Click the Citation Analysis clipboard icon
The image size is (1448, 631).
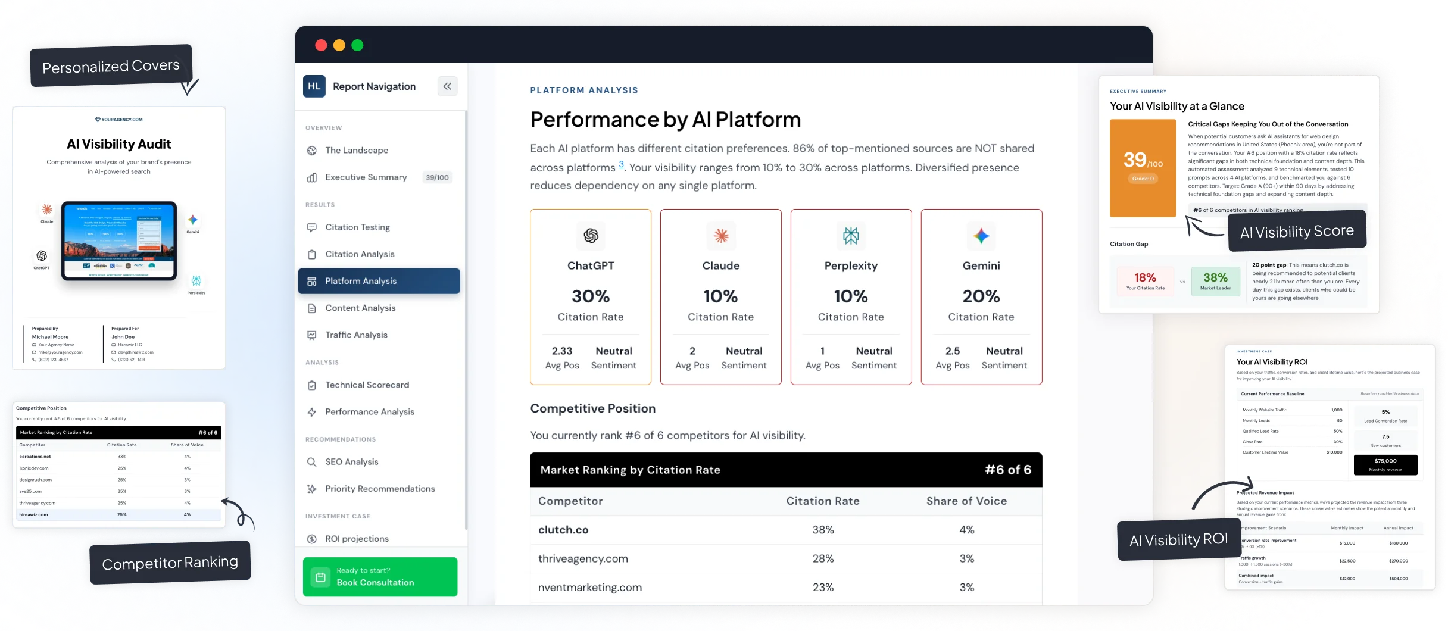(311, 254)
